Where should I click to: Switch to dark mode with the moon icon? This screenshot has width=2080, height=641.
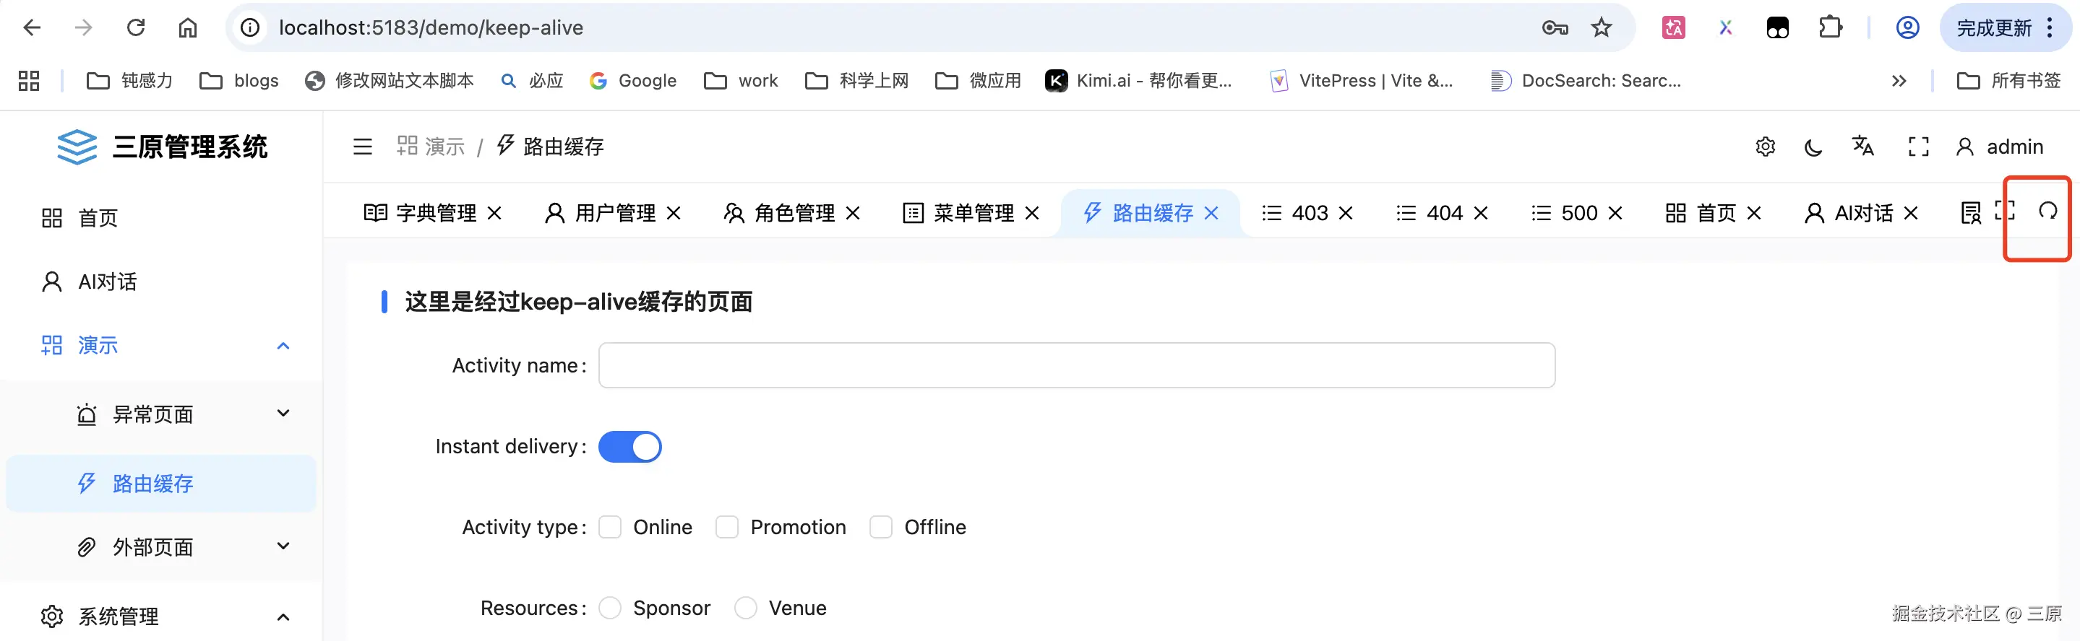1813,147
